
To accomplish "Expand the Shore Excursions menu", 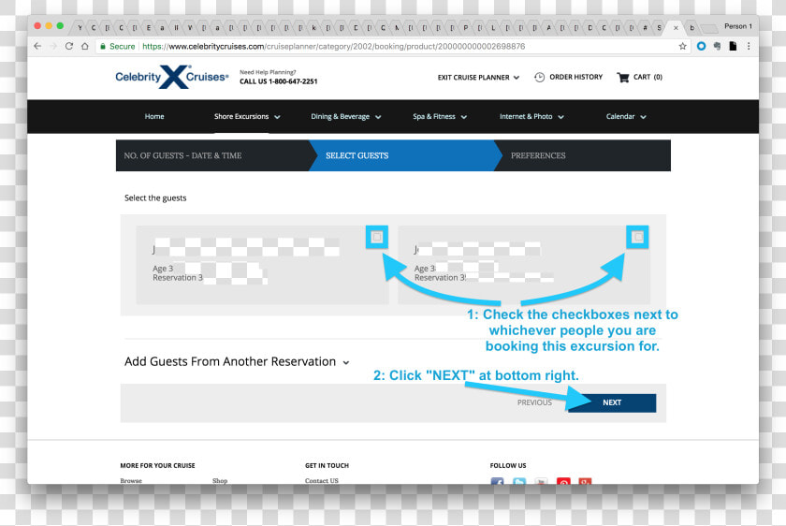I will 247,116.
